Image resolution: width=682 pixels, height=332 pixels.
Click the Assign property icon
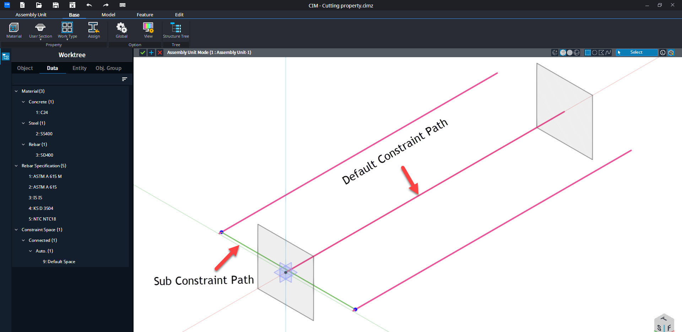(x=94, y=30)
